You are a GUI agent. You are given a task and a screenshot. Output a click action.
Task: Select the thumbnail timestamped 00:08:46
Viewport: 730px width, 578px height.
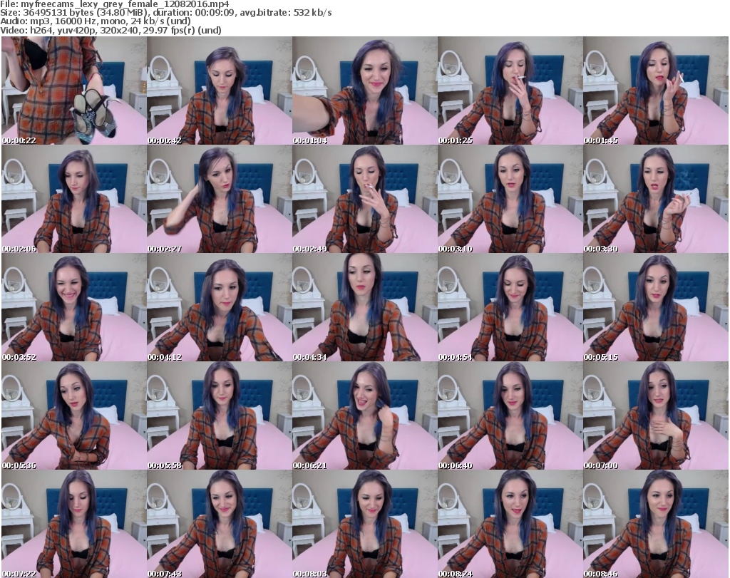pos(656,524)
